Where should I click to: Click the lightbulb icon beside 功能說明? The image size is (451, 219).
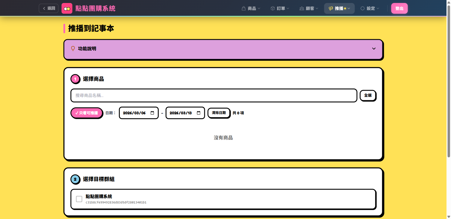pos(73,48)
